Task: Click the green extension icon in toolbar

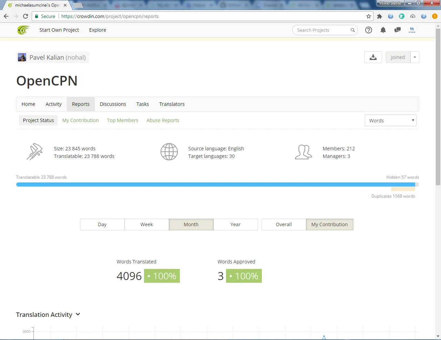Action: tap(402, 16)
